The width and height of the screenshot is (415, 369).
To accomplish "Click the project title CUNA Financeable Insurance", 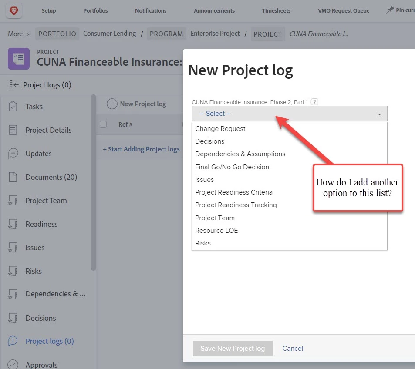I will coord(110,62).
